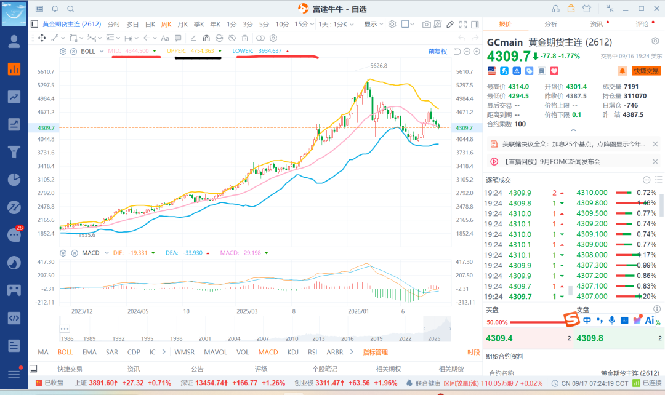Open quote panel settings gear
The height and width of the screenshot is (395, 665).
coord(655,41)
